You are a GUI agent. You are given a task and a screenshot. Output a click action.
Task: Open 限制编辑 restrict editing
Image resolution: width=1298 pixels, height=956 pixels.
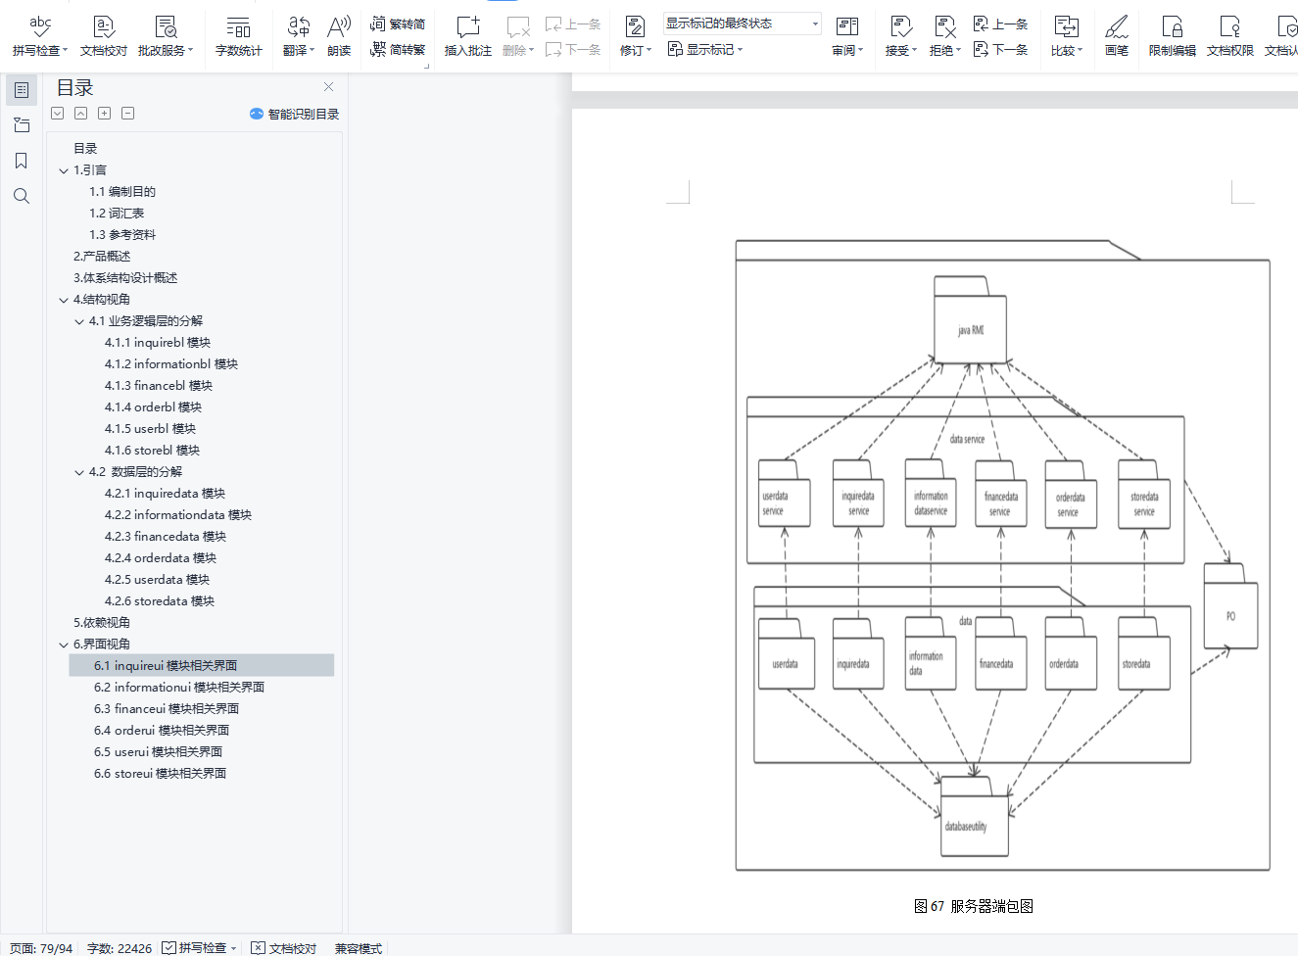[1172, 35]
